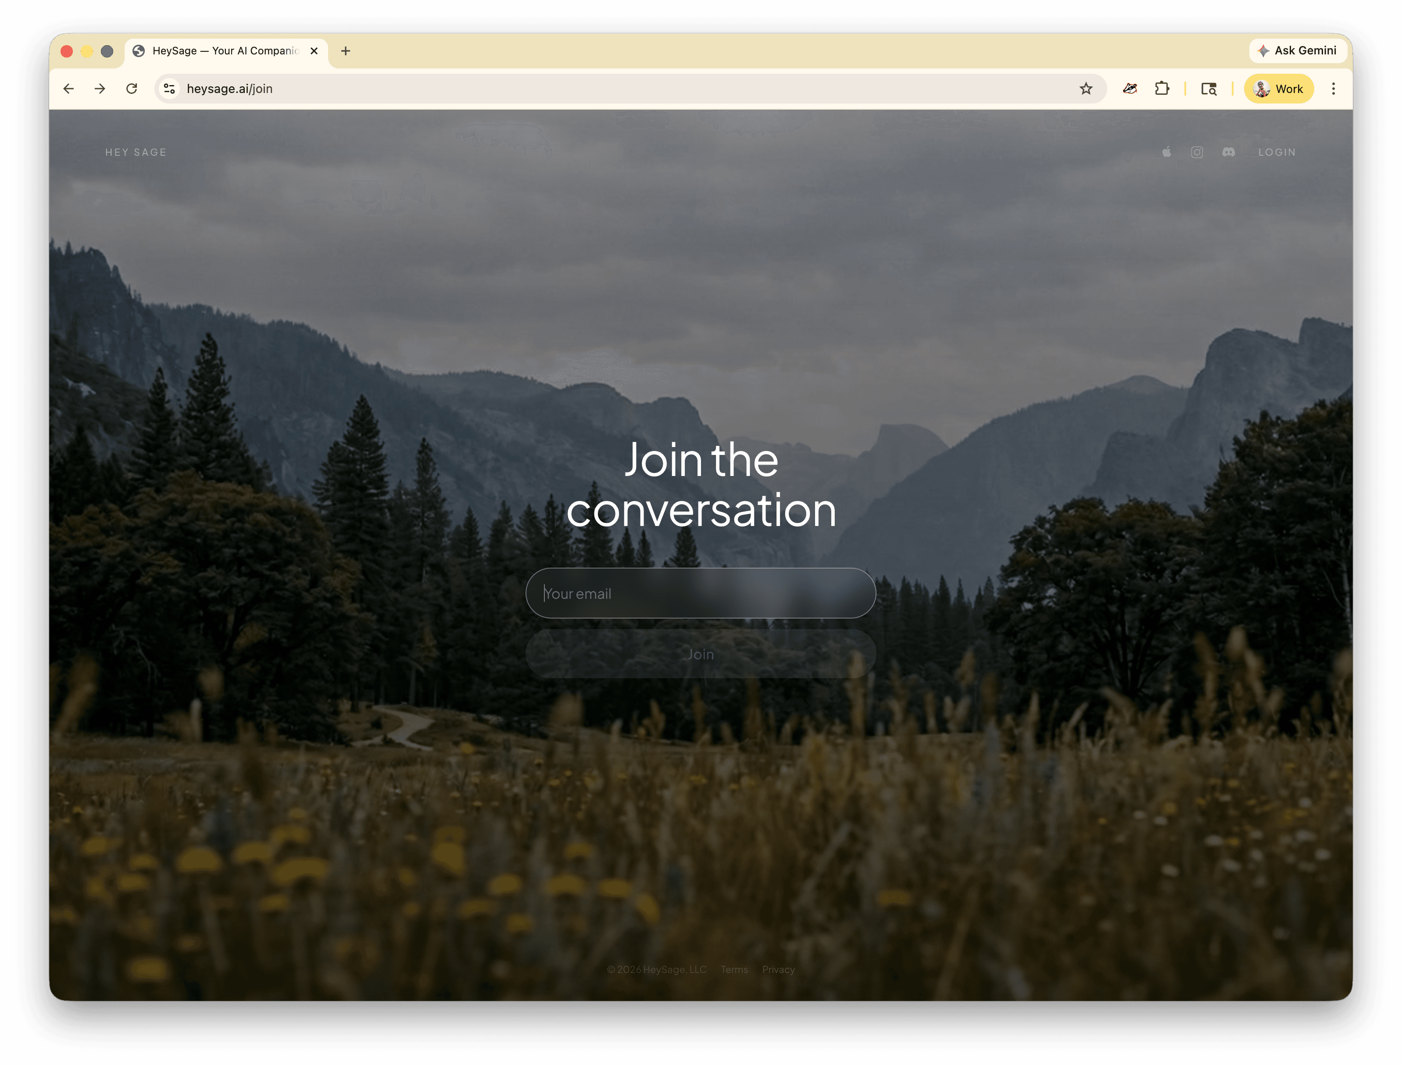This screenshot has height=1066, width=1402.
Task: Click the HEY SAGE logo
Action: pyautogui.click(x=136, y=152)
